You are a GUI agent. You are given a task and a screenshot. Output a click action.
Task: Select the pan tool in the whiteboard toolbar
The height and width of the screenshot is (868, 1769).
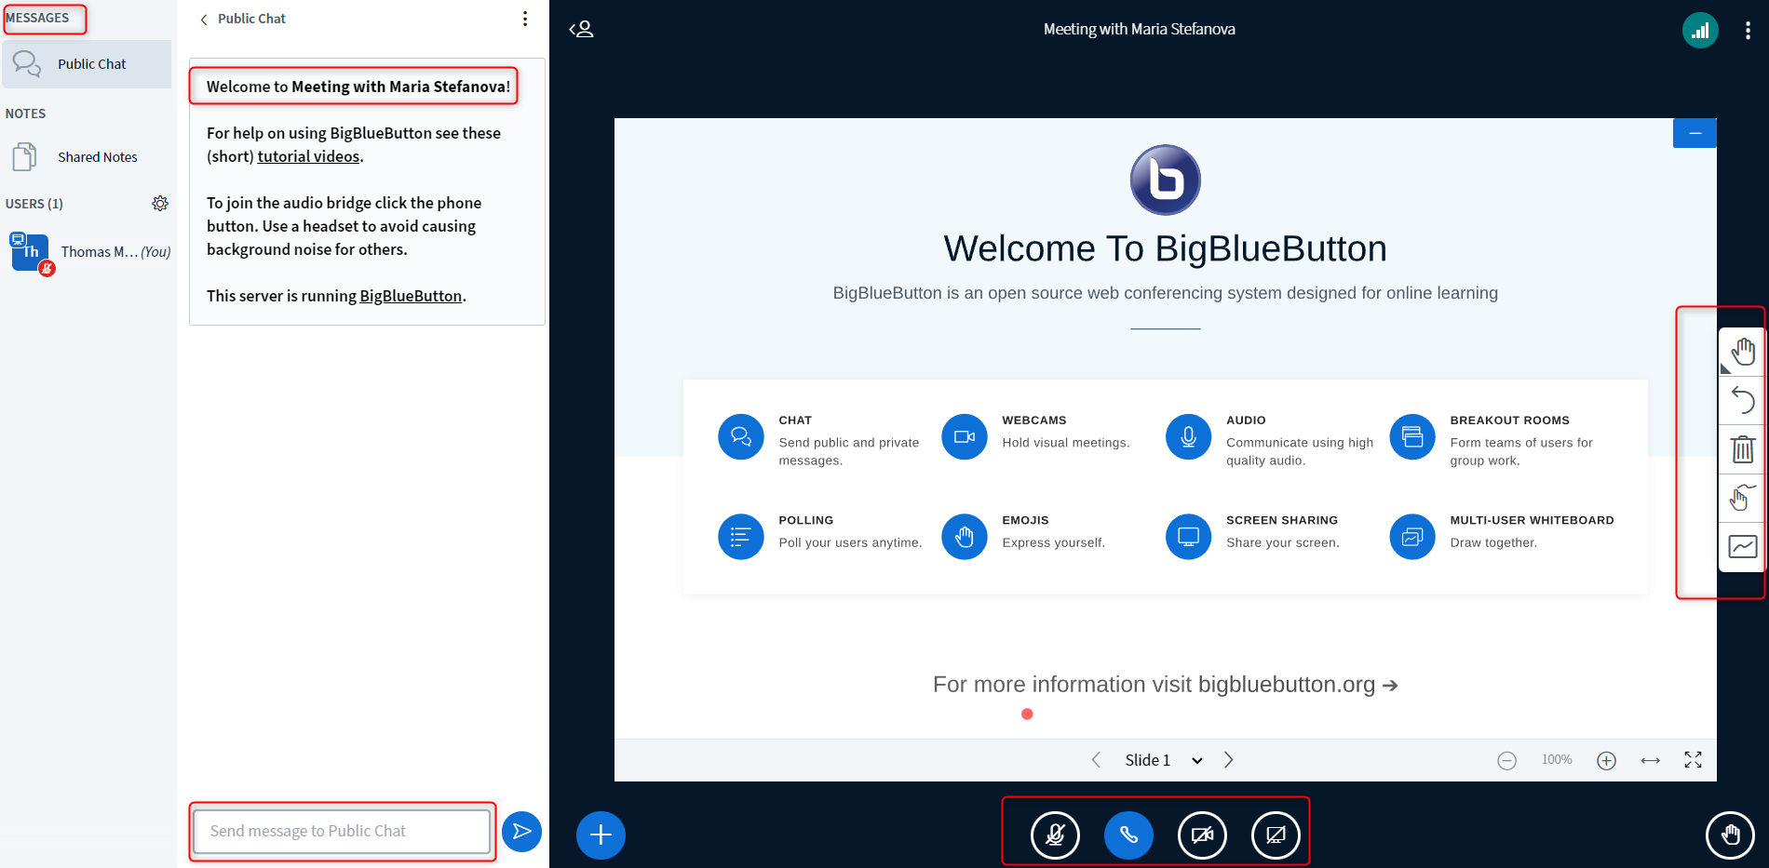click(1742, 352)
